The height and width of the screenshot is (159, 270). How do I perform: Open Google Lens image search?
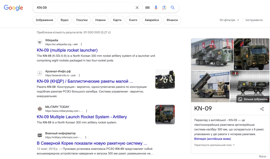click(164, 8)
